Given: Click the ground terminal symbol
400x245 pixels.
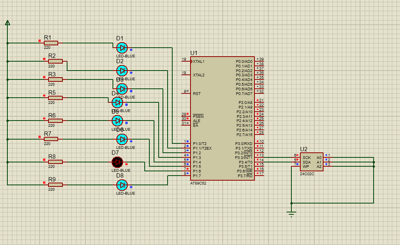Looking at the screenshot, I should click(x=291, y=214).
